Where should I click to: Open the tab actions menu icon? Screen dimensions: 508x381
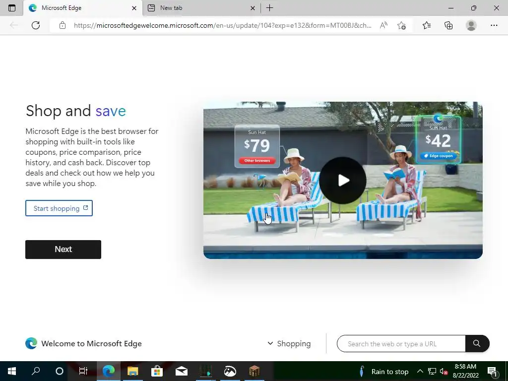(12, 8)
